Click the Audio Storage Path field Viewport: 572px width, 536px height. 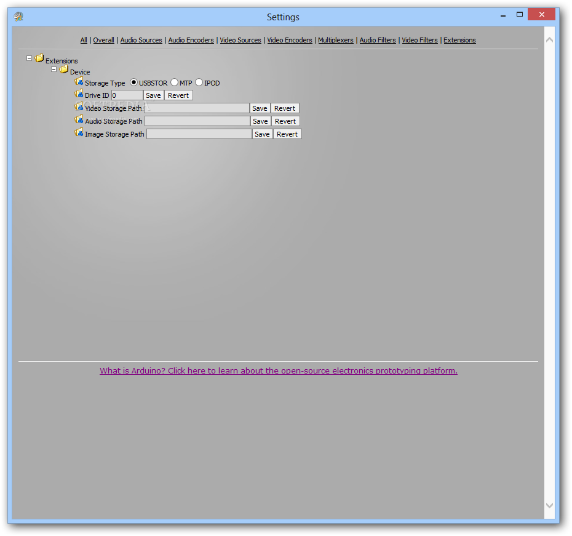pyautogui.click(x=197, y=121)
